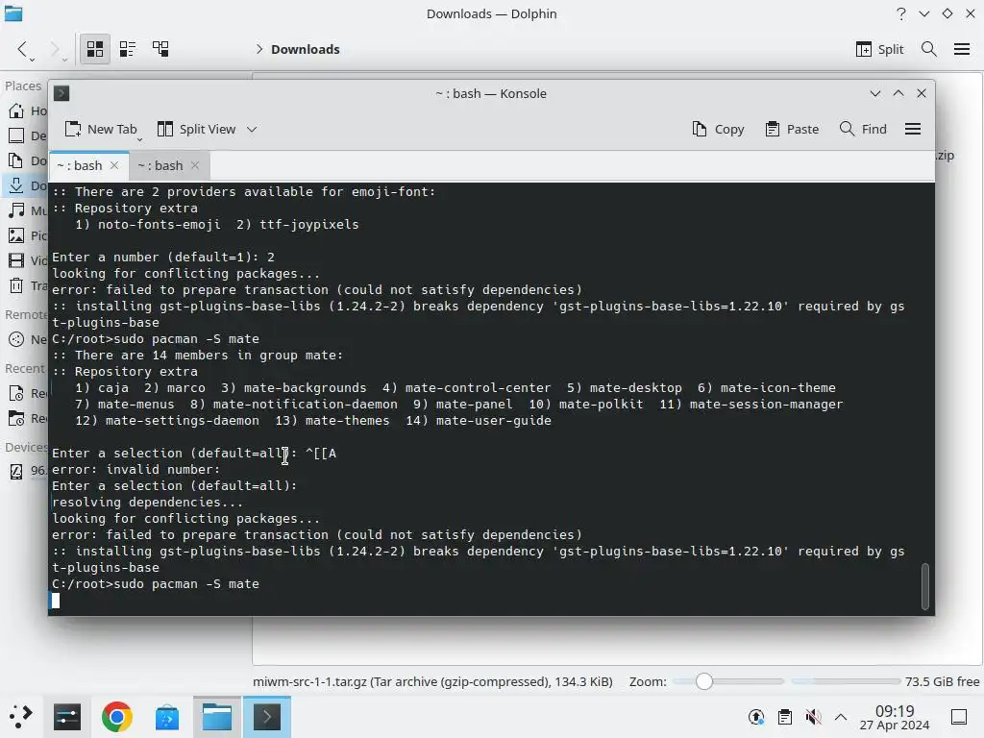
Task: Click Konsole window icon in title bar
Action: pos(61,93)
